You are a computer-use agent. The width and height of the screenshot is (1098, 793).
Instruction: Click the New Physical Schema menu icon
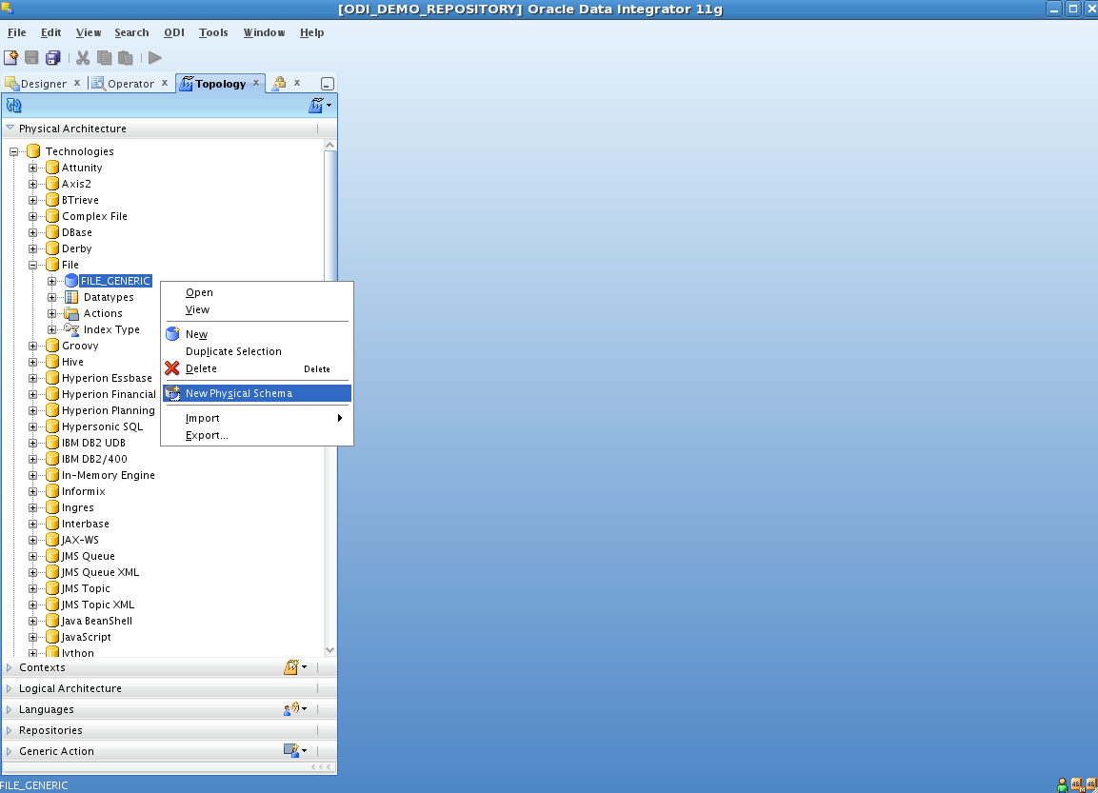coord(172,393)
